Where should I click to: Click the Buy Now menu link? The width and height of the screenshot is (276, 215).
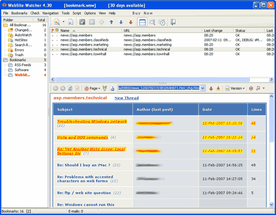click(x=142, y=13)
